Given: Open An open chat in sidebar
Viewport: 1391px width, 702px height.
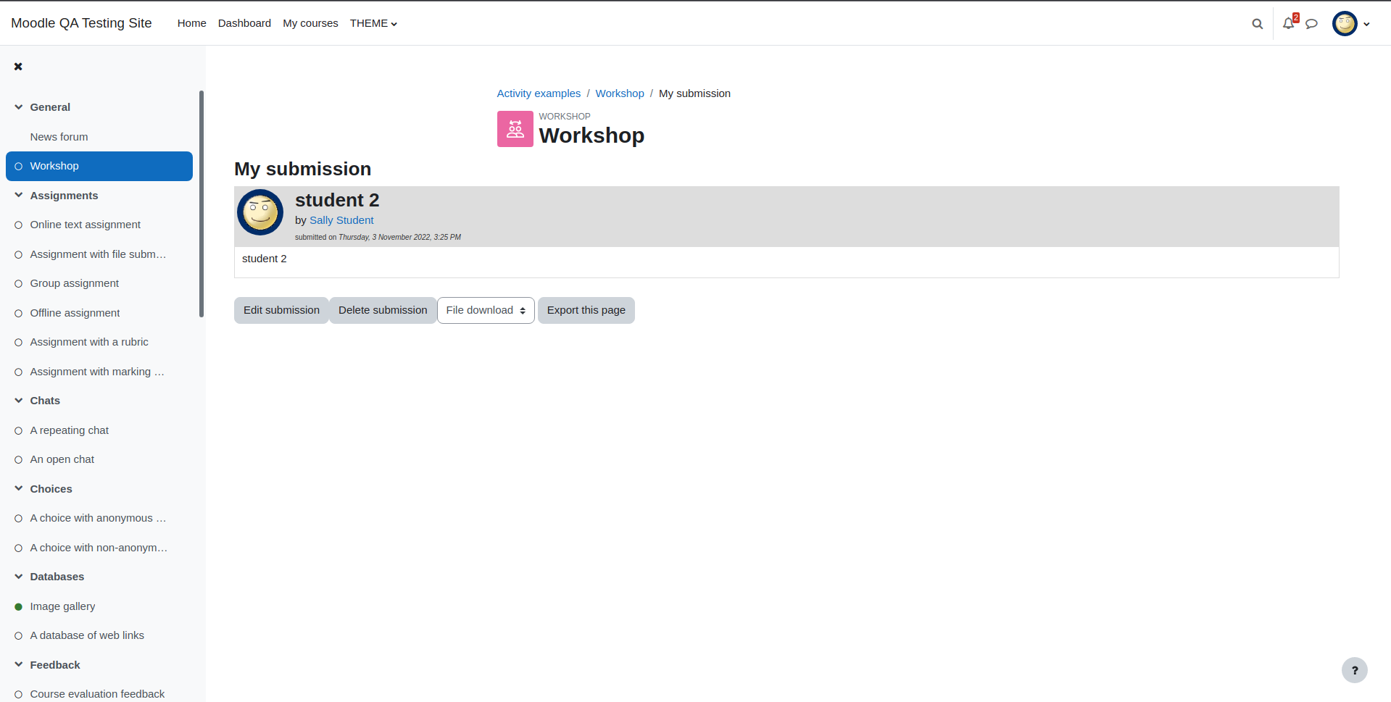Looking at the screenshot, I should [x=62, y=459].
